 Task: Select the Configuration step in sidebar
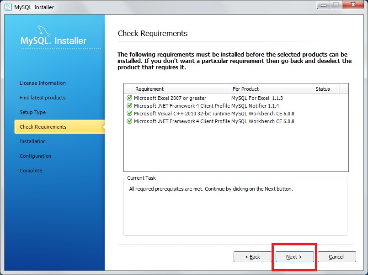coord(36,156)
